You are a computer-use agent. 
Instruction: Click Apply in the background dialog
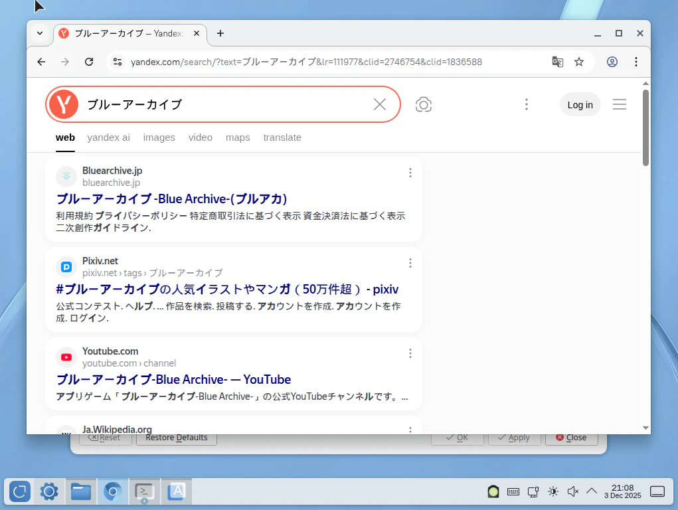coord(514,438)
